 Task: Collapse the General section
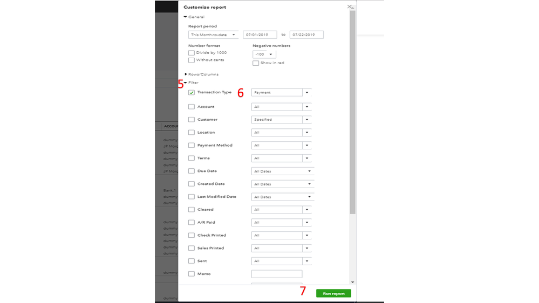coord(186,17)
